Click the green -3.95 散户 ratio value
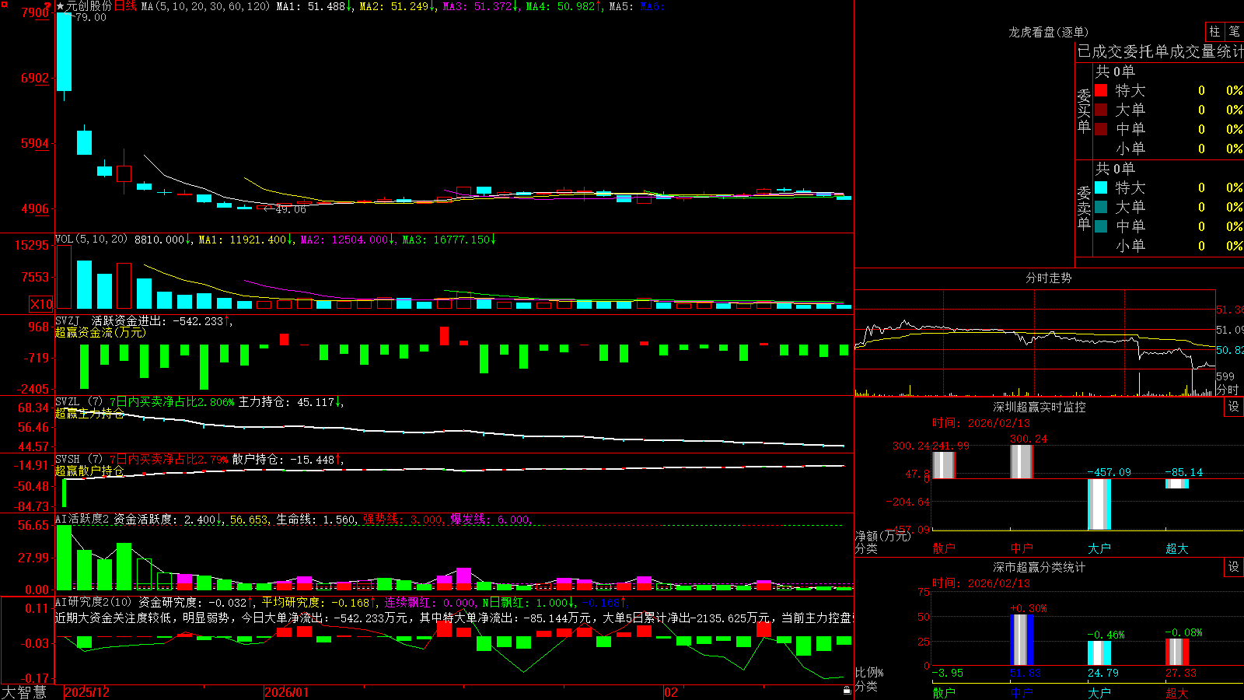Screen dimensions: 1244x700 [947, 673]
